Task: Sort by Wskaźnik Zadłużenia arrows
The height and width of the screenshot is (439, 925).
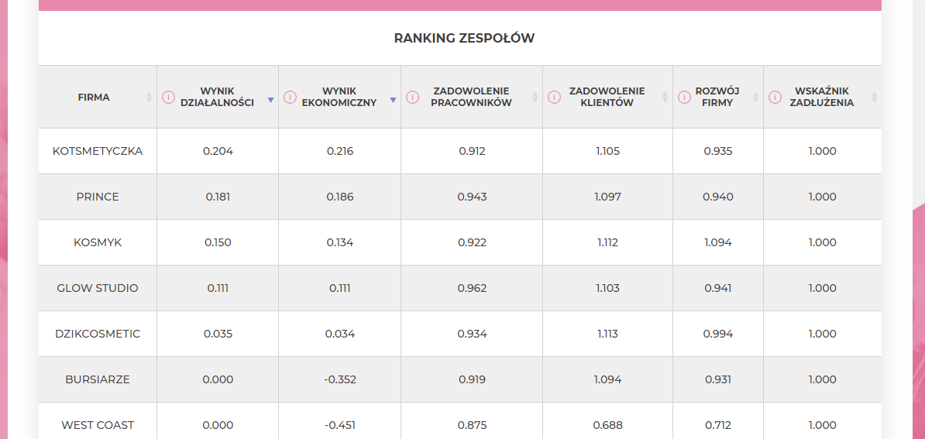Action: coord(875,98)
